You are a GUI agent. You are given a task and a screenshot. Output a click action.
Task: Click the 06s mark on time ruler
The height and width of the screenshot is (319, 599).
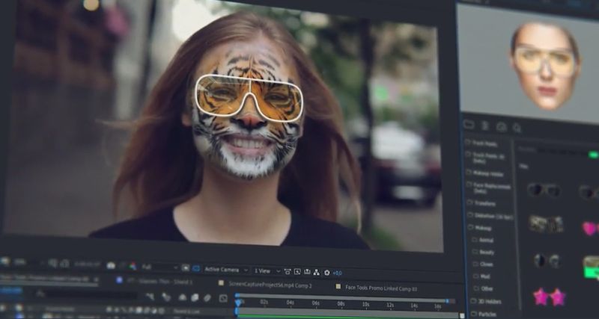point(315,303)
